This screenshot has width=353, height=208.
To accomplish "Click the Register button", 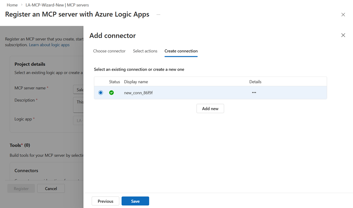I will pyautogui.click(x=21, y=188).
